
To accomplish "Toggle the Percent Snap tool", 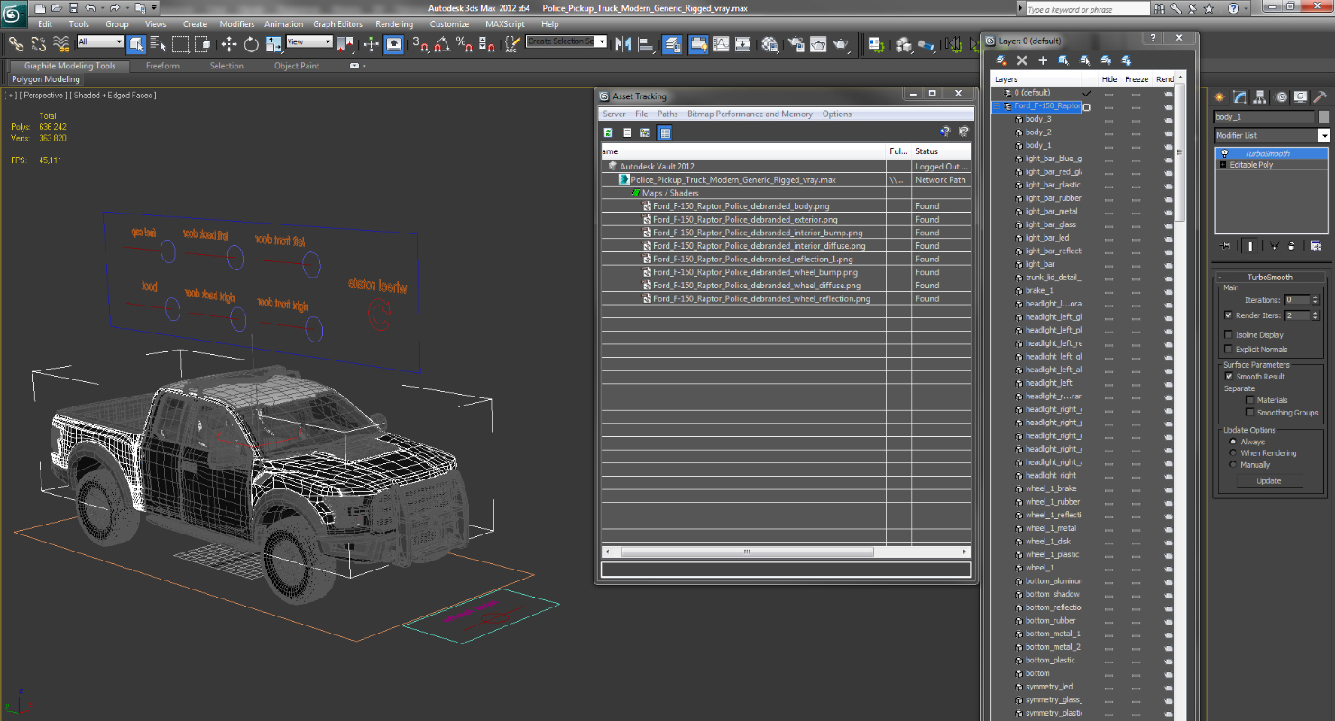I will click(x=464, y=43).
